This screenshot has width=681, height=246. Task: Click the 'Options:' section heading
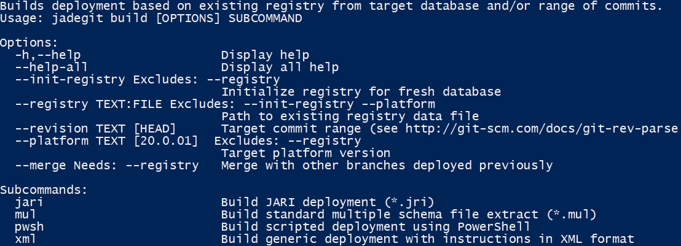click(29, 42)
